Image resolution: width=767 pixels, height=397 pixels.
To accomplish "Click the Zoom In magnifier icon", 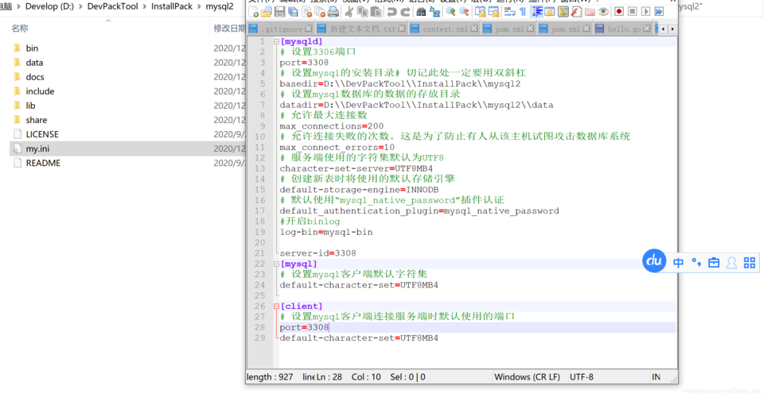I will click(x=450, y=12).
